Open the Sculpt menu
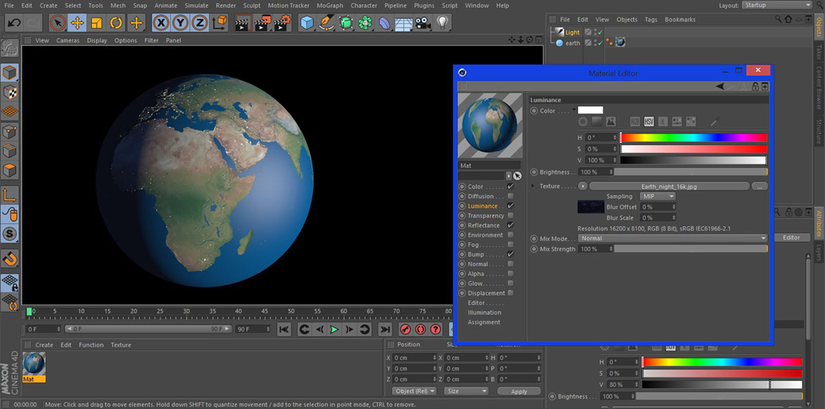The image size is (825, 409). [252, 5]
